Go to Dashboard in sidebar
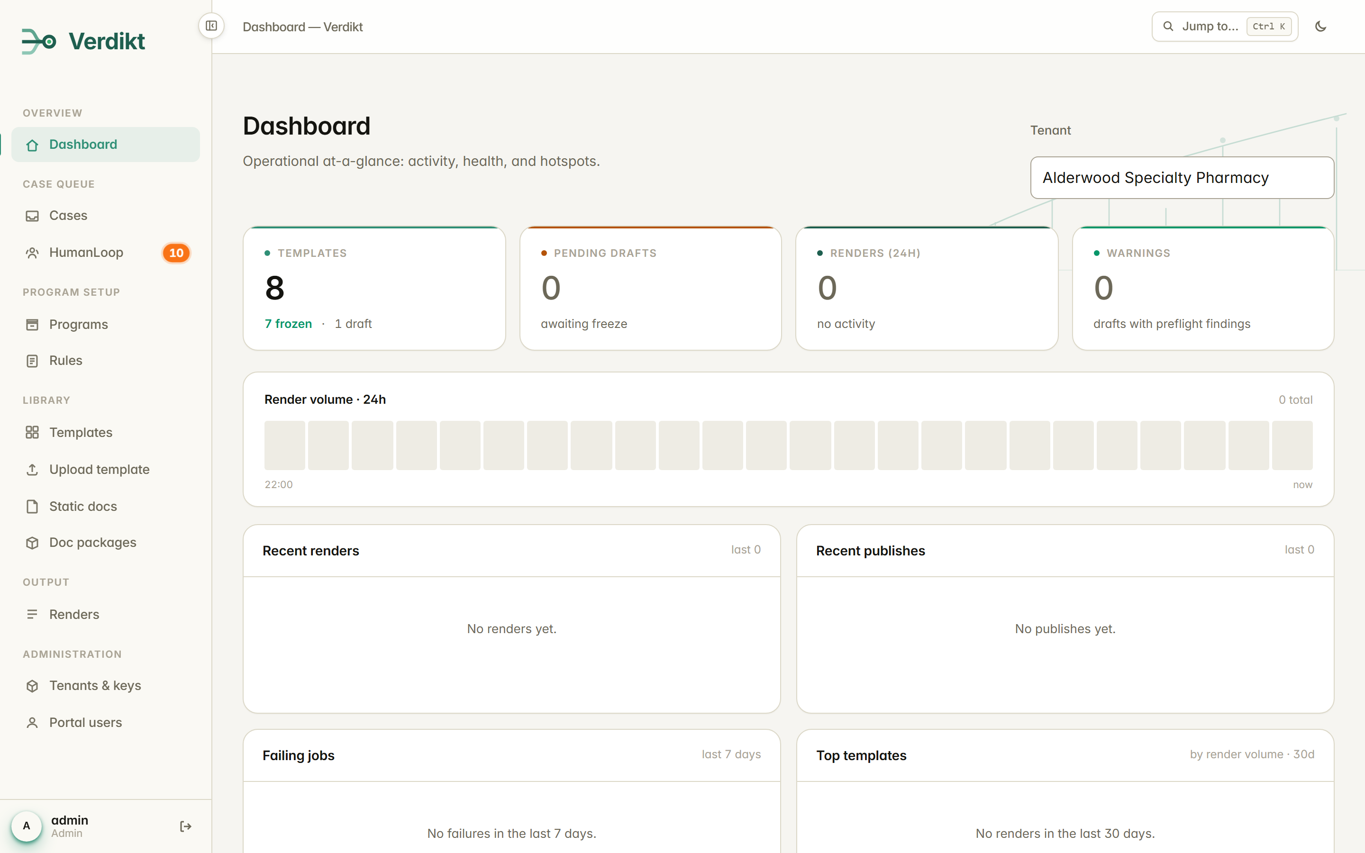 point(106,145)
